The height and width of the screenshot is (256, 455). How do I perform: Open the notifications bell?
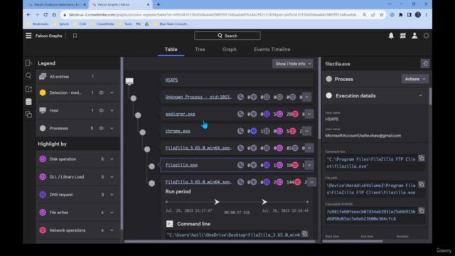391,36
